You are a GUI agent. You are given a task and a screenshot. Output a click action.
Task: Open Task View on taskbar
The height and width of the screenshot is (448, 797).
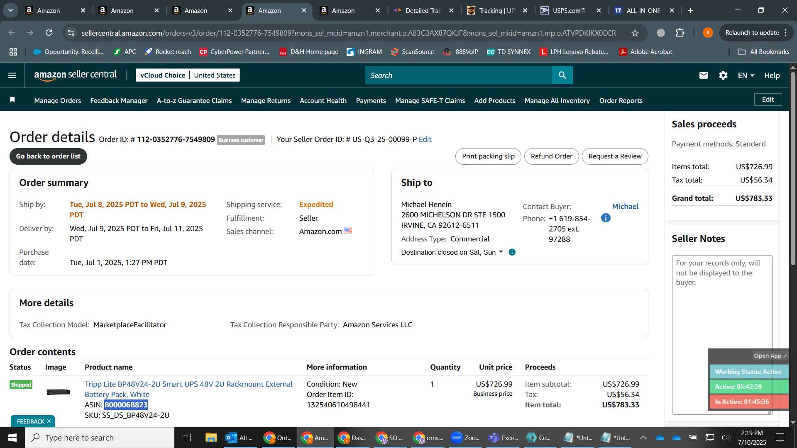pos(187,438)
